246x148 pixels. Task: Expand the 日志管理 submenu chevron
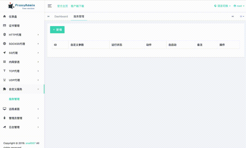[38, 127]
